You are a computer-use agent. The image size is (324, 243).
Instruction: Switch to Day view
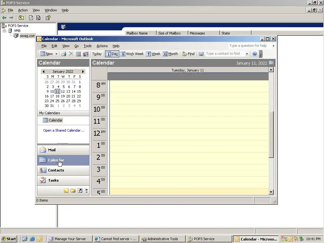pyautogui.click(x=112, y=54)
